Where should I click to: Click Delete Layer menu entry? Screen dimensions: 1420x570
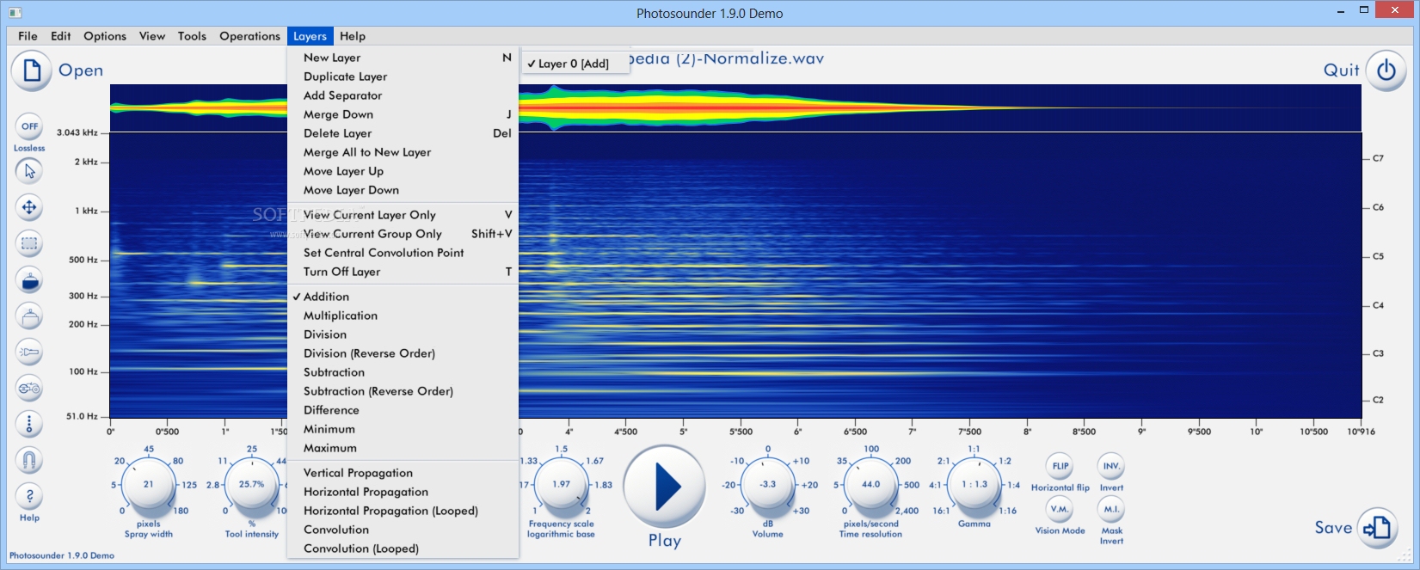pos(403,133)
